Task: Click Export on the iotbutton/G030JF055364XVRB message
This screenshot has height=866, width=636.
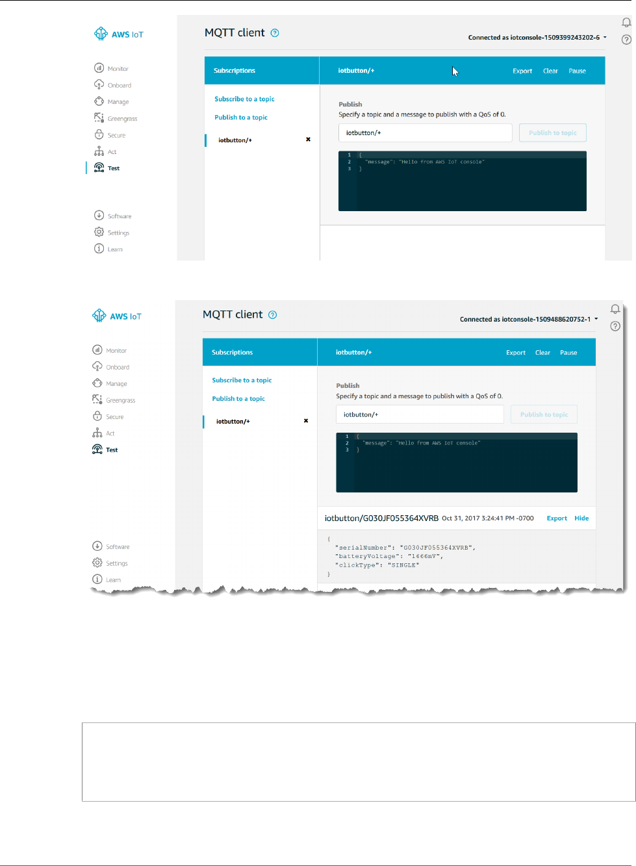Action: coord(557,518)
